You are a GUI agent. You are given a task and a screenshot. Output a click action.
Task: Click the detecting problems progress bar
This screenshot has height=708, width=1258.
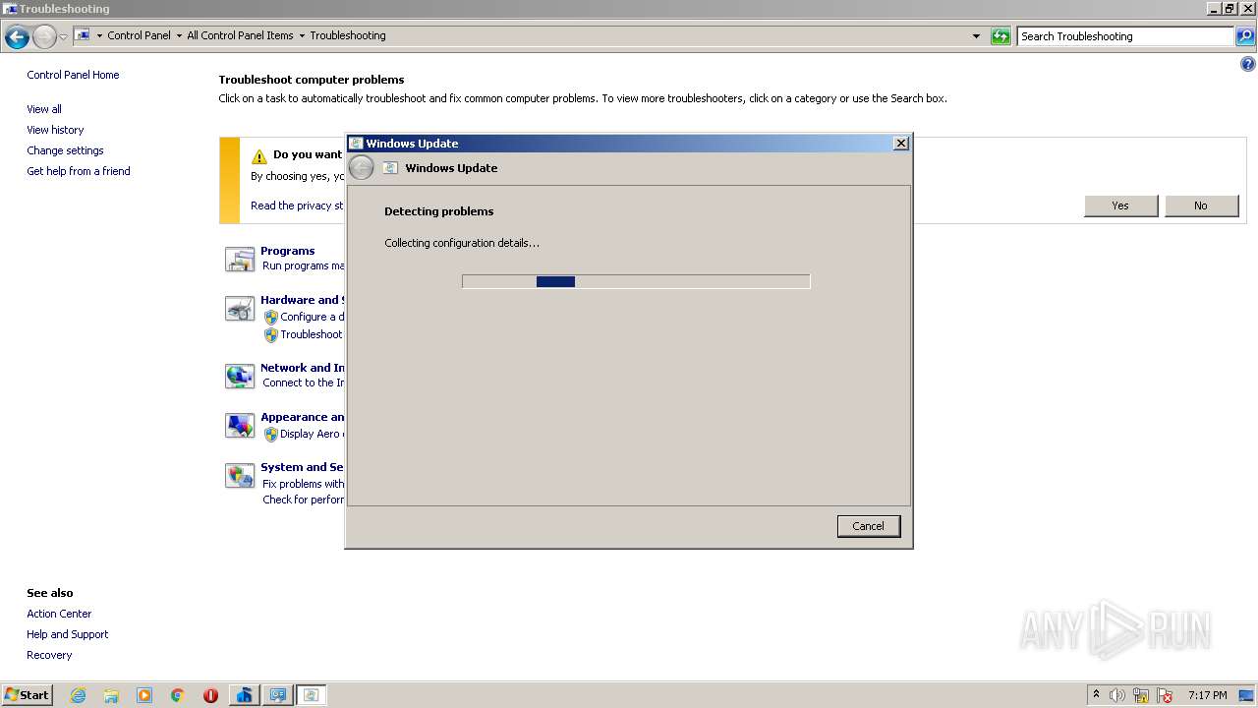click(636, 281)
